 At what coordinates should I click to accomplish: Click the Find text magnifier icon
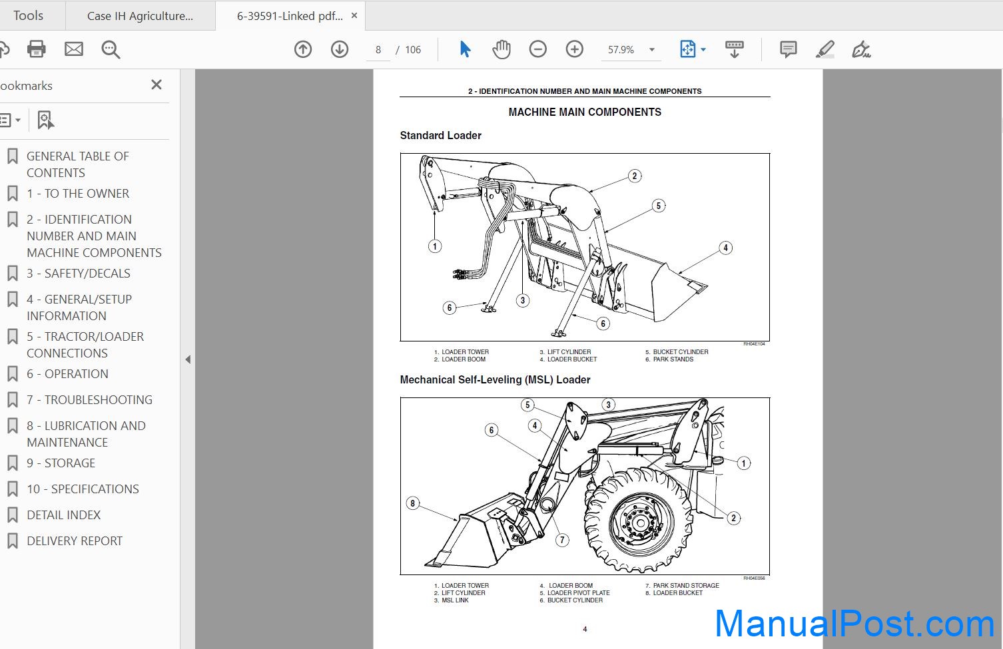[111, 49]
